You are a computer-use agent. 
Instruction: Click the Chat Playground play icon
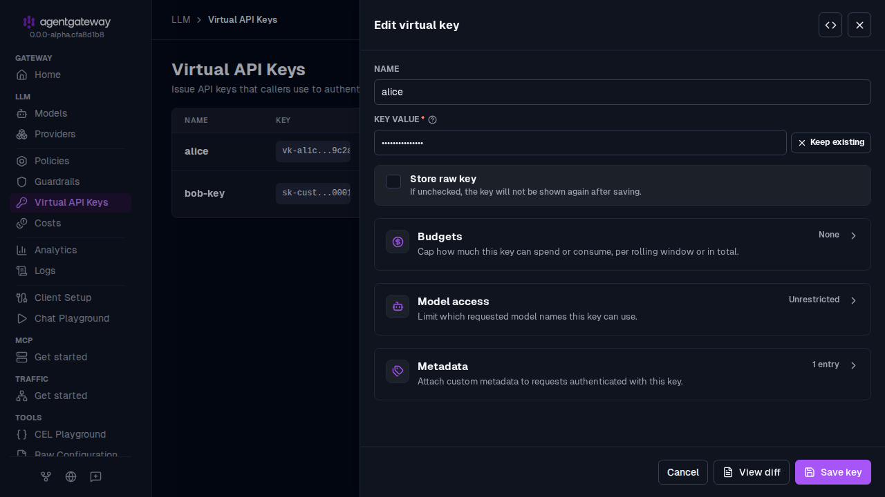22,318
